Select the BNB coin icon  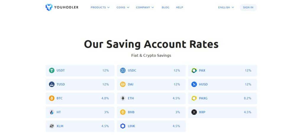click(x=123, y=112)
